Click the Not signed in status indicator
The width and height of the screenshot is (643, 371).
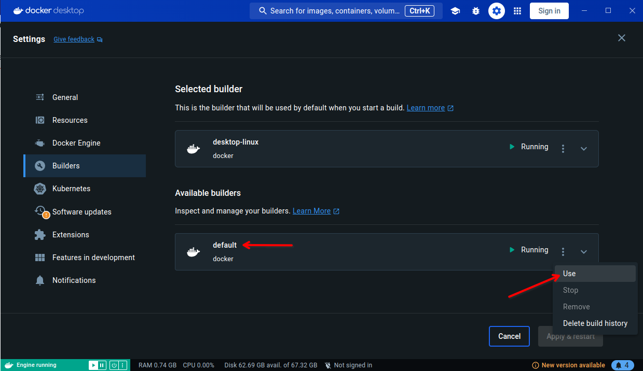click(x=348, y=365)
